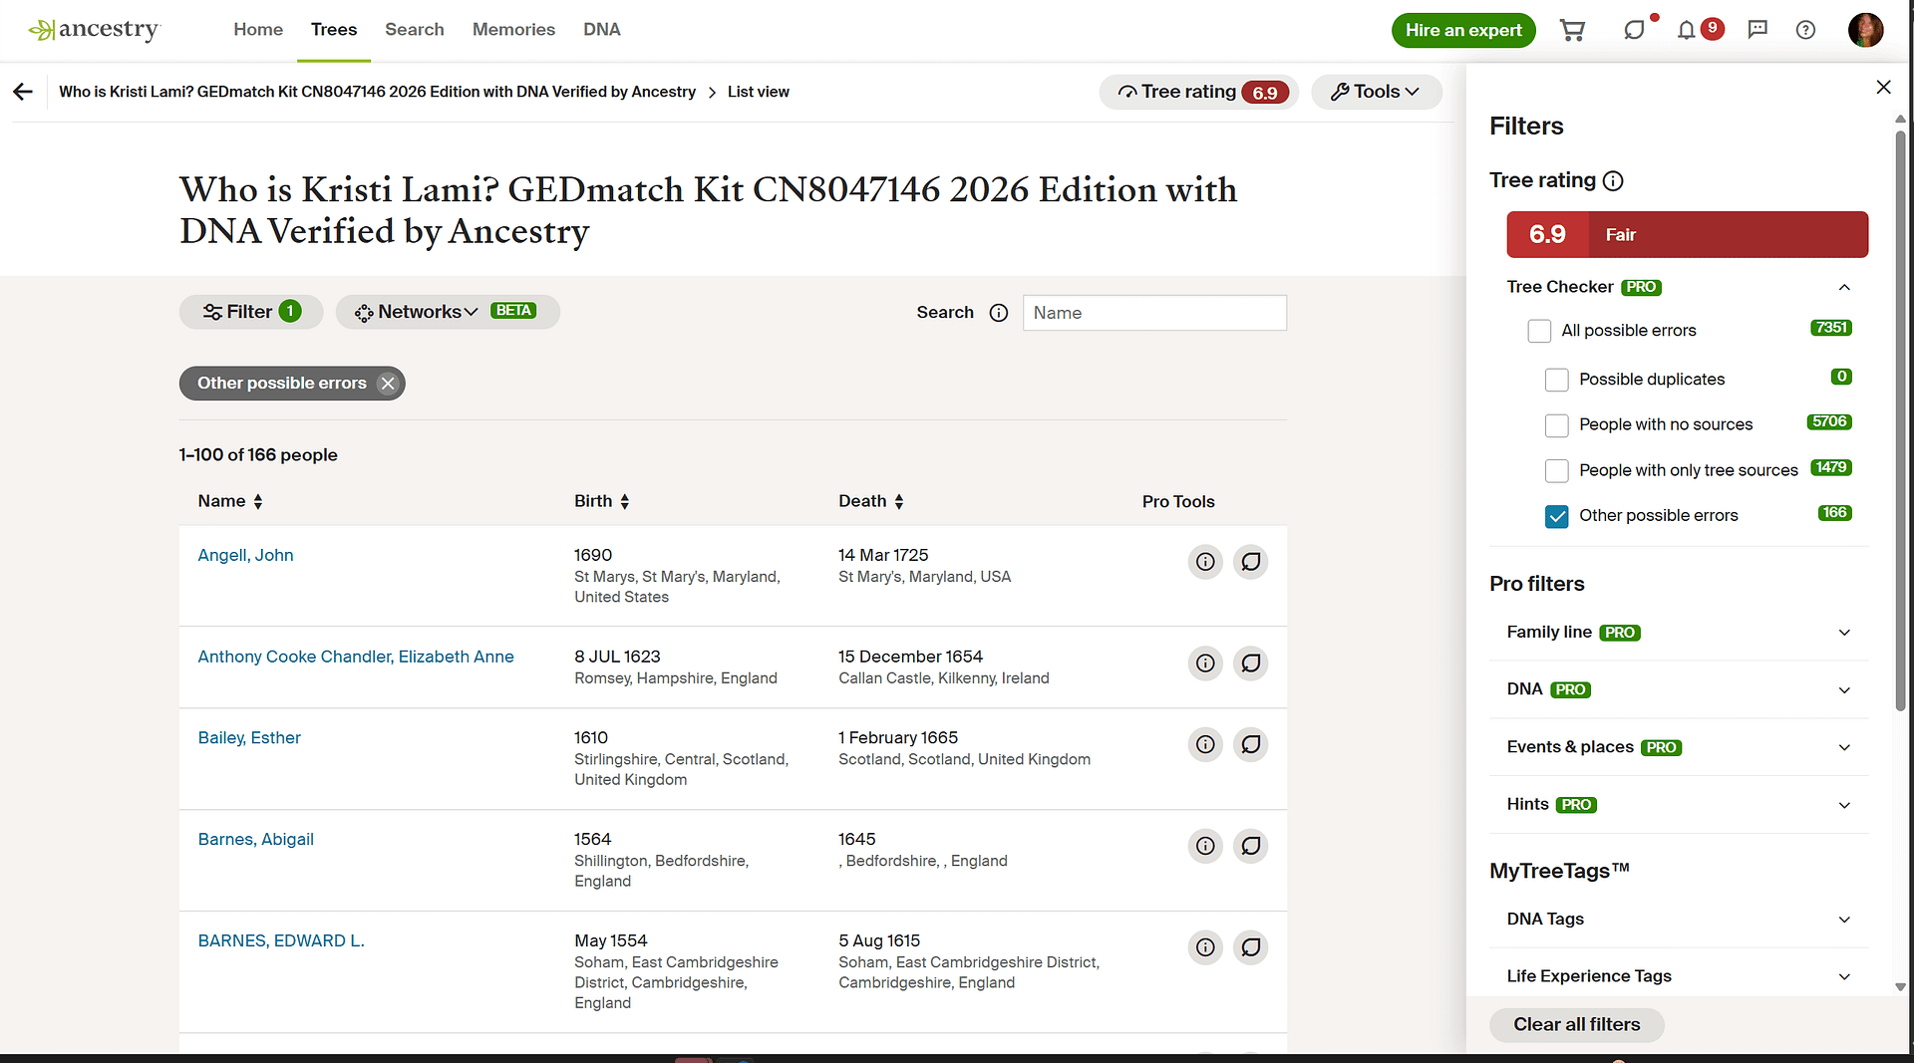Open user profile avatar
1914x1063 pixels.
coord(1865,30)
